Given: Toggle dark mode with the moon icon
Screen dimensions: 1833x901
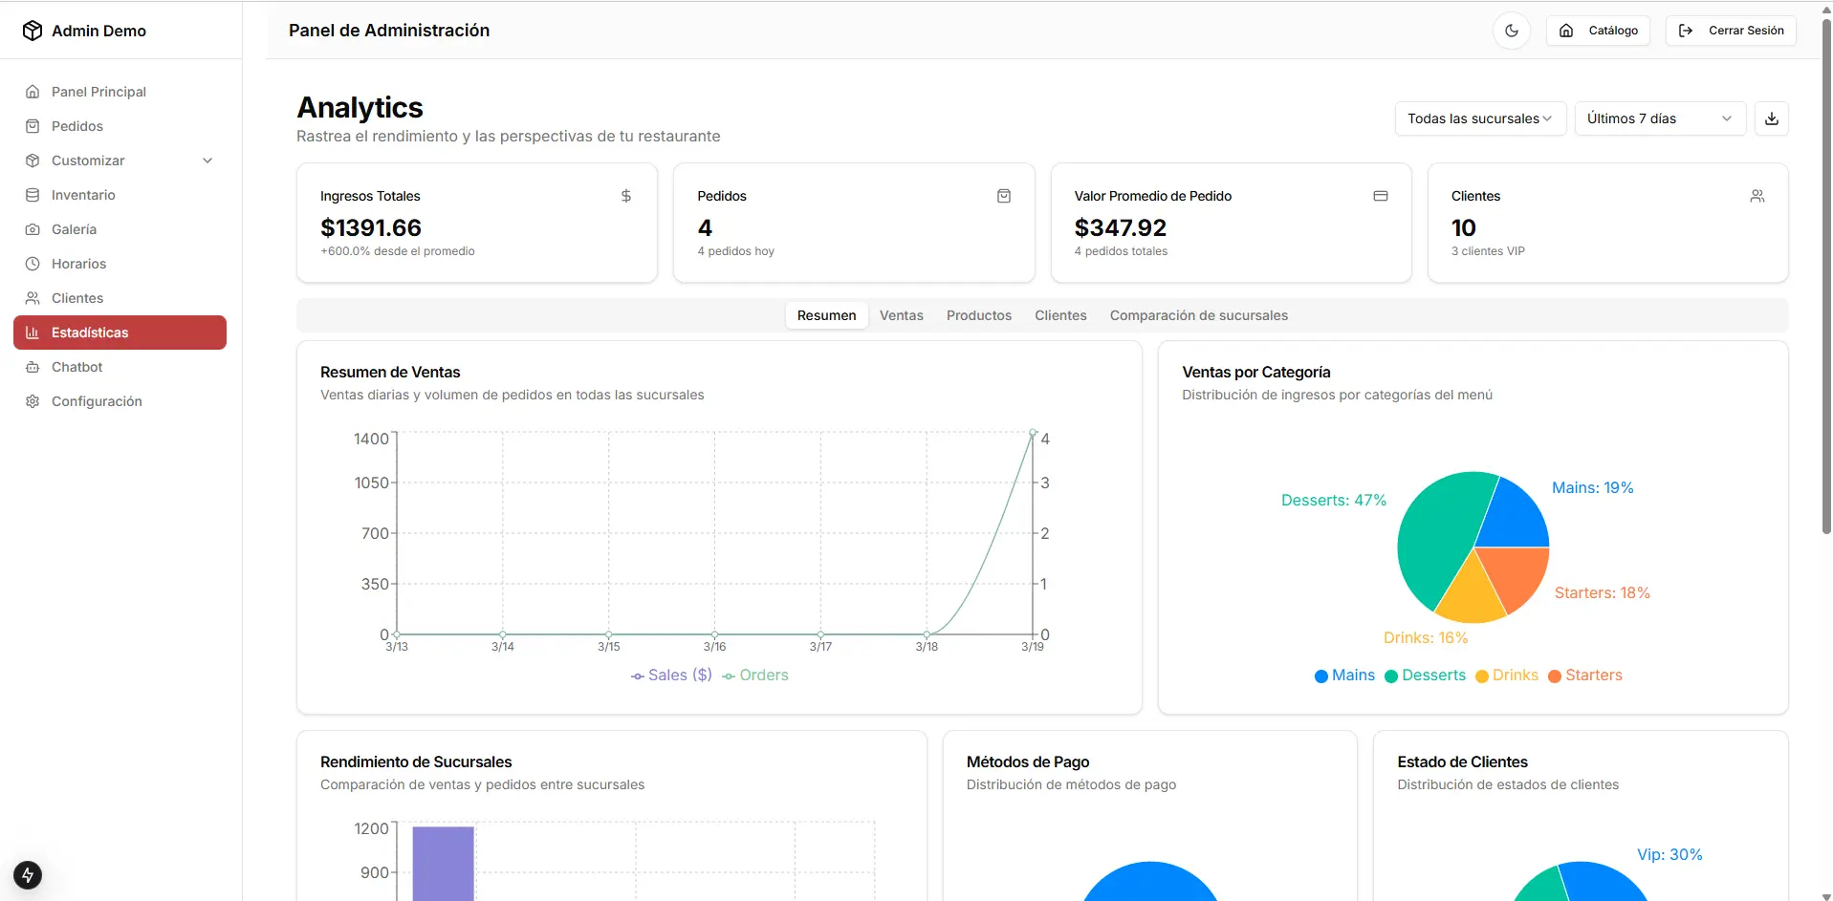Looking at the screenshot, I should [1511, 31].
